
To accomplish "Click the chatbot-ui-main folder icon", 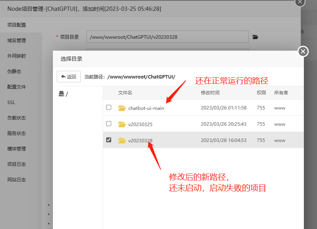I will (122, 108).
